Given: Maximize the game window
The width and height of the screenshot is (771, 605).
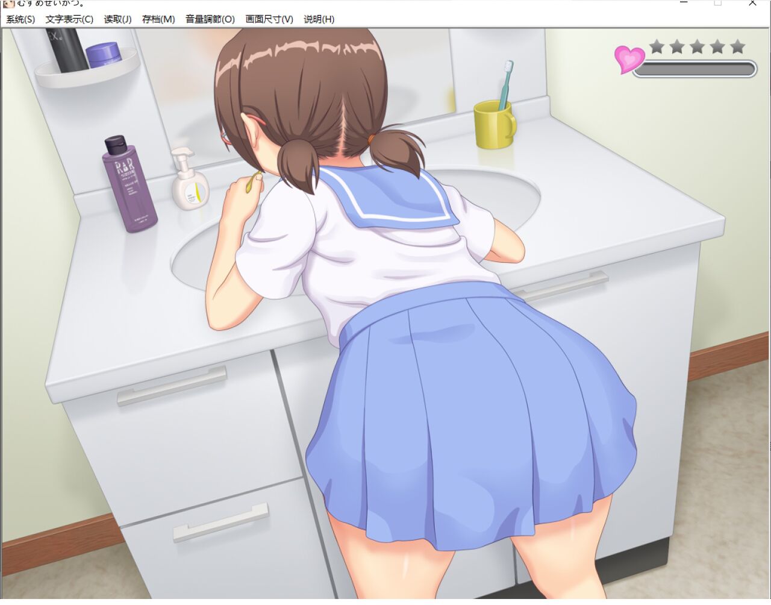Looking at the screenshot, I should click(717, 3).
